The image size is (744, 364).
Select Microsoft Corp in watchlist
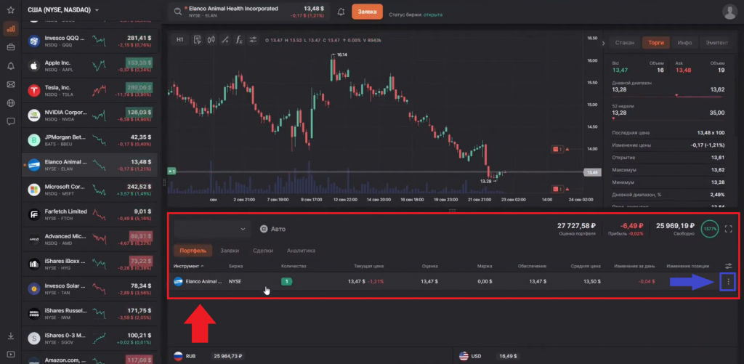(89, 190)
